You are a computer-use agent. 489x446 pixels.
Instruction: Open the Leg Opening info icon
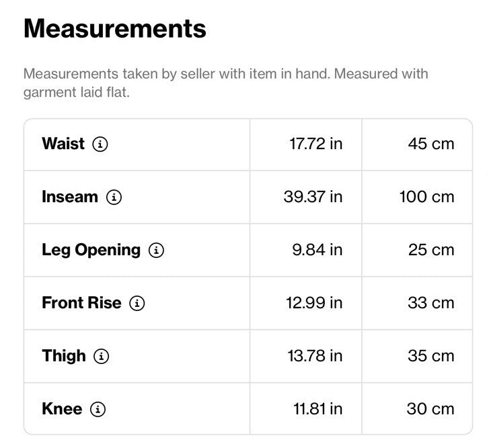[x=156, y=250]
